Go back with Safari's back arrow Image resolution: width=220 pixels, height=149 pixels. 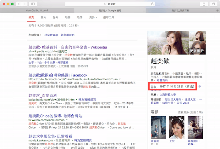[x=19, y=4]
